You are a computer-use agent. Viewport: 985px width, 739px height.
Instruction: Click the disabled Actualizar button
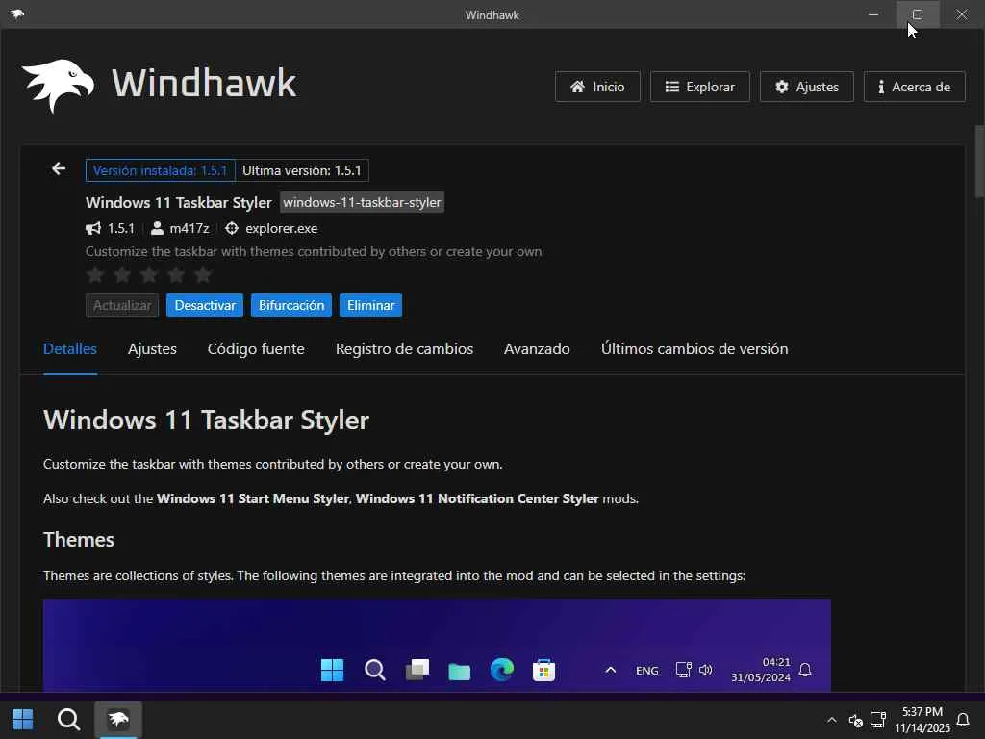click(x=122, y=305)
